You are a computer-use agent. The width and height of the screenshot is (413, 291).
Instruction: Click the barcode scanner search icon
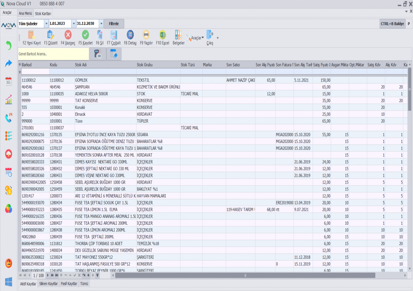pyautogui.click(x=97, y=54)
